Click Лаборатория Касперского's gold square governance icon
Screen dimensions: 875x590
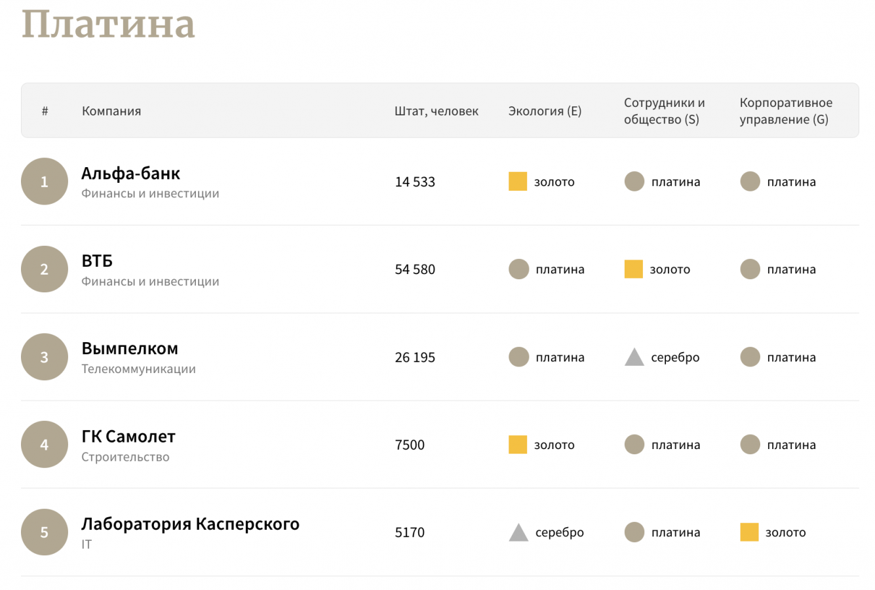[x=749, y=532]
